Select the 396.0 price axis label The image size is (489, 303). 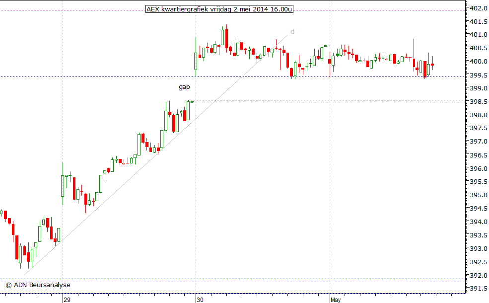click(x=479, y=168)
